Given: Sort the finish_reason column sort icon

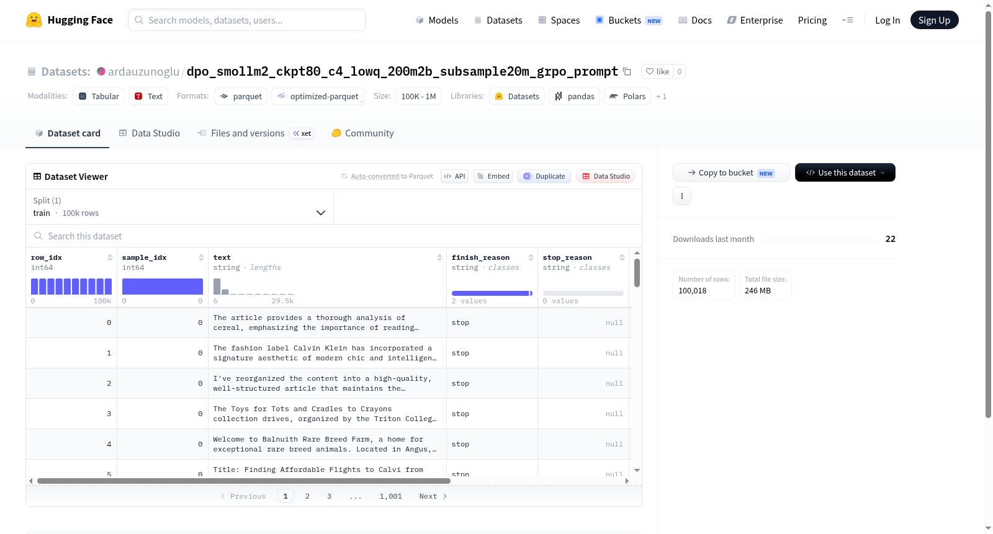Looking at the screenshot, I should [x=531, y=257].
